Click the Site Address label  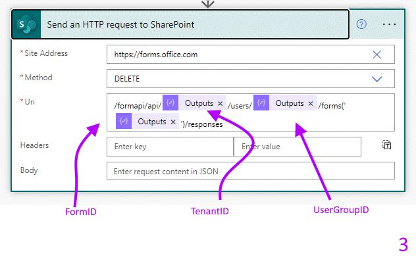tap(46, 53)
